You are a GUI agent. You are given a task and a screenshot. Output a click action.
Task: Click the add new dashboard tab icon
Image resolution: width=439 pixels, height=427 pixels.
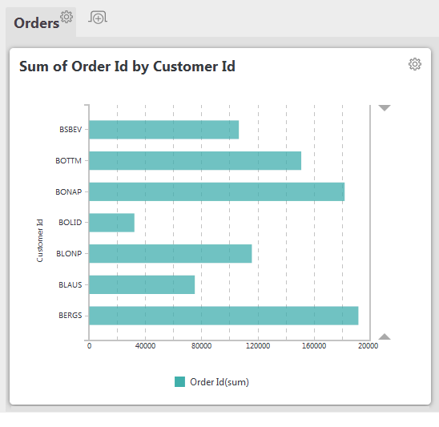(x=98, y=18)
